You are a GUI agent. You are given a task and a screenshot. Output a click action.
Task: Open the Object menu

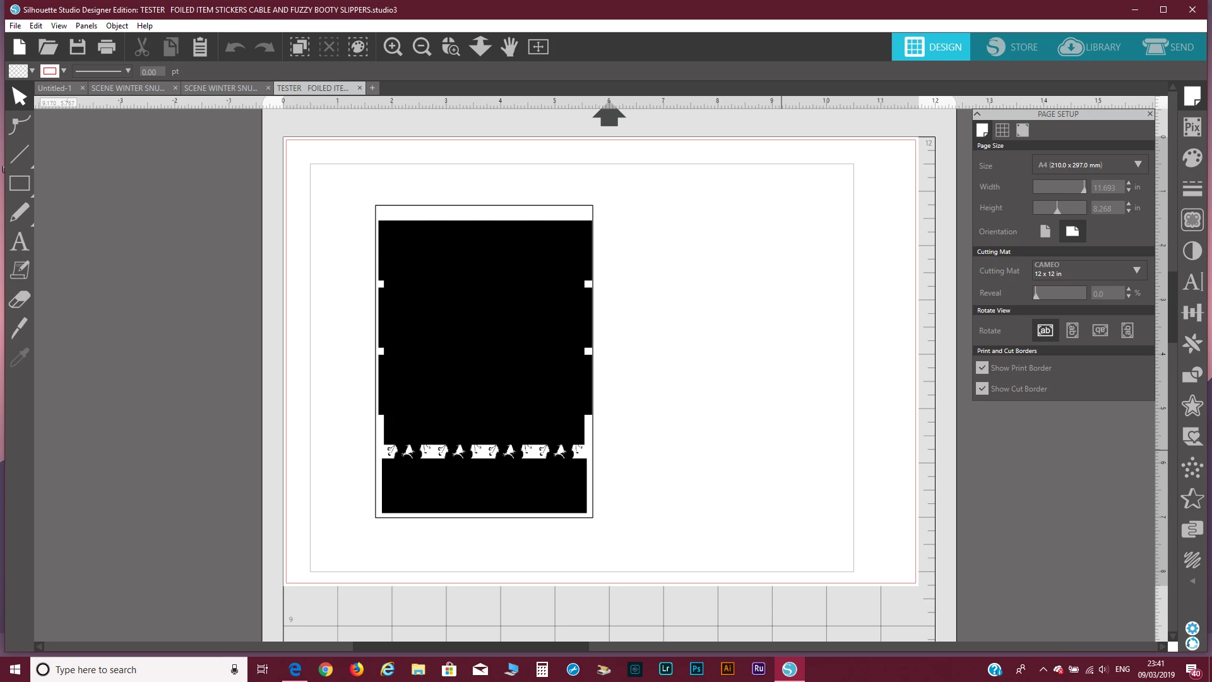click(x=117, y=26)
